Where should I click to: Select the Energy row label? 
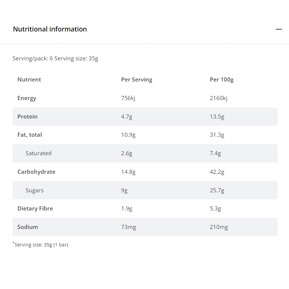click(27, 98)
